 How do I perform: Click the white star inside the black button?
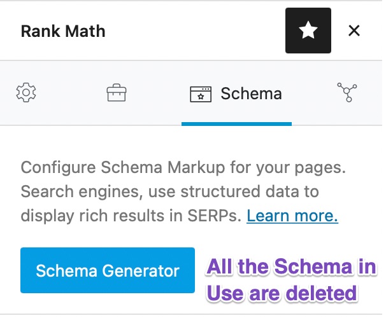(x=308, y=30)
